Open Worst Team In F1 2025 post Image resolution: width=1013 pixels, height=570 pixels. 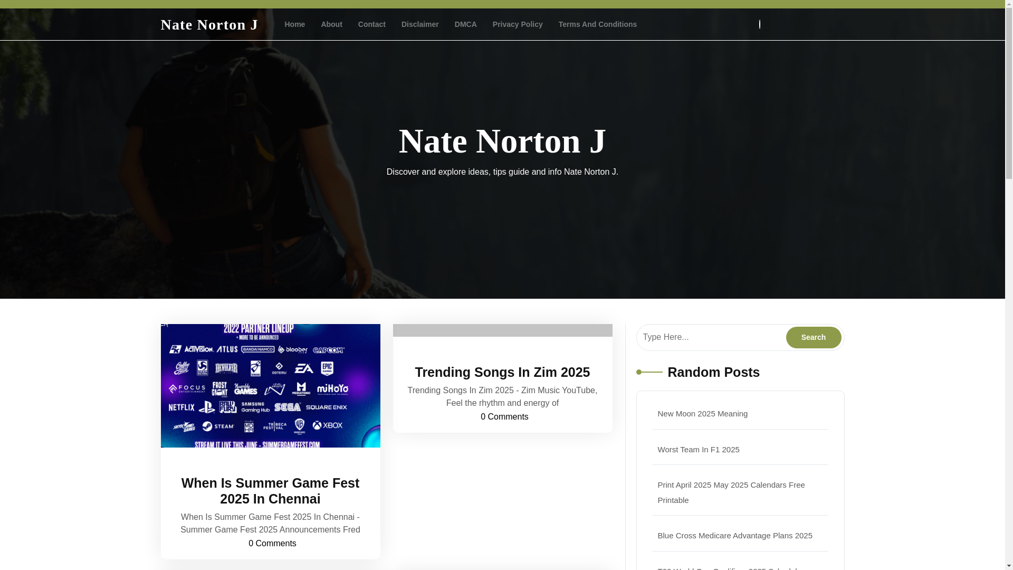click(698, 450)
